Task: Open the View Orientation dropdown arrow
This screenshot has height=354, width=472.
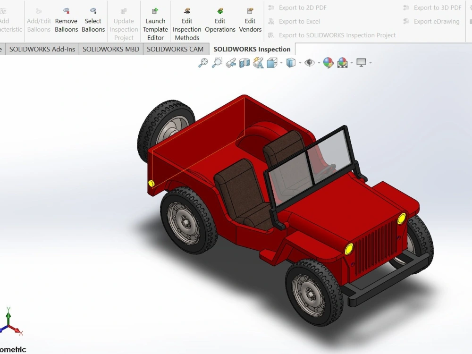Action: pos(280,62)
